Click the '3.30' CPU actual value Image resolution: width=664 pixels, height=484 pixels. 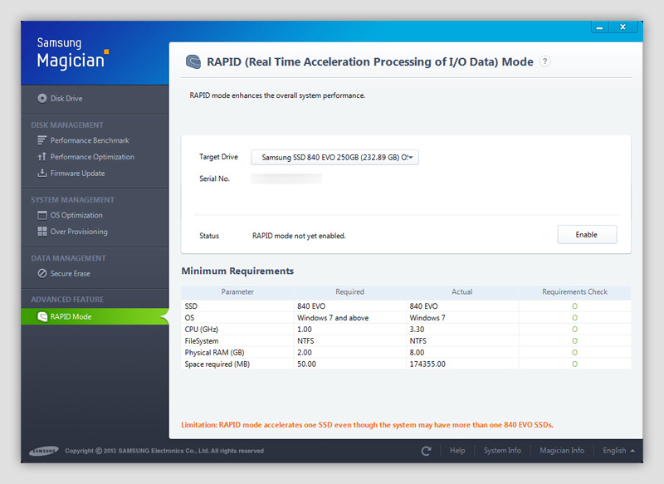click(x=417, y=330)
